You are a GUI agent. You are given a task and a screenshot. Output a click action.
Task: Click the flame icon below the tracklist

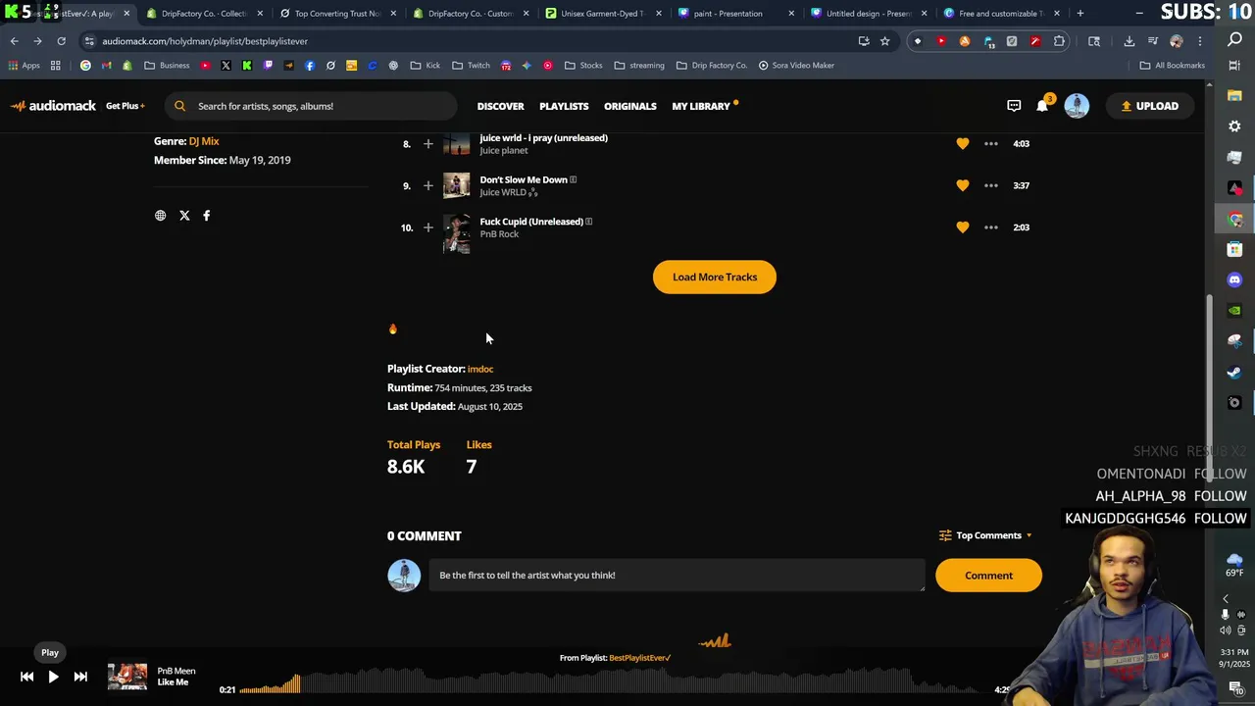pyautogui.click(x=392, y=329)
